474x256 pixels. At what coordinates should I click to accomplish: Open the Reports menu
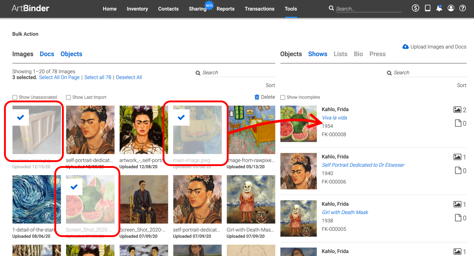coord(225,9)
